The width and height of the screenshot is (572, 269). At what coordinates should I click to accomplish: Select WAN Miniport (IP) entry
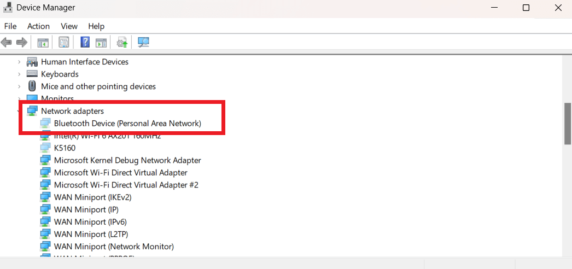pyautogui.click(x=86, y=210)
